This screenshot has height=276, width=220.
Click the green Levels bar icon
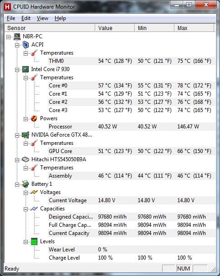[34, 241]
